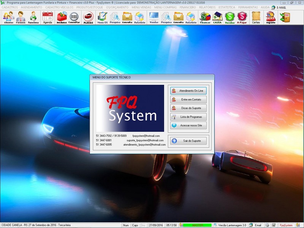Click the Agenda calendar icon
Viewport: 304px width, 228px height.
[47, 17]
